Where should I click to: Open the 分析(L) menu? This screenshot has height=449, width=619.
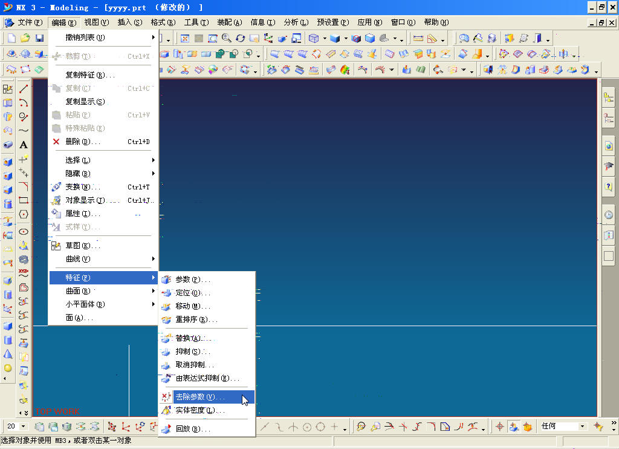tap(296, 22)
